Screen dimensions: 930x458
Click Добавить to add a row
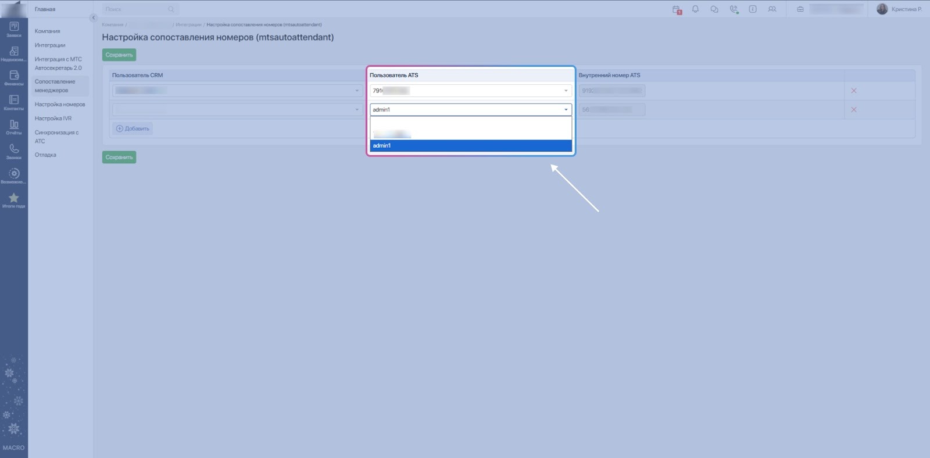click(133, 128)
